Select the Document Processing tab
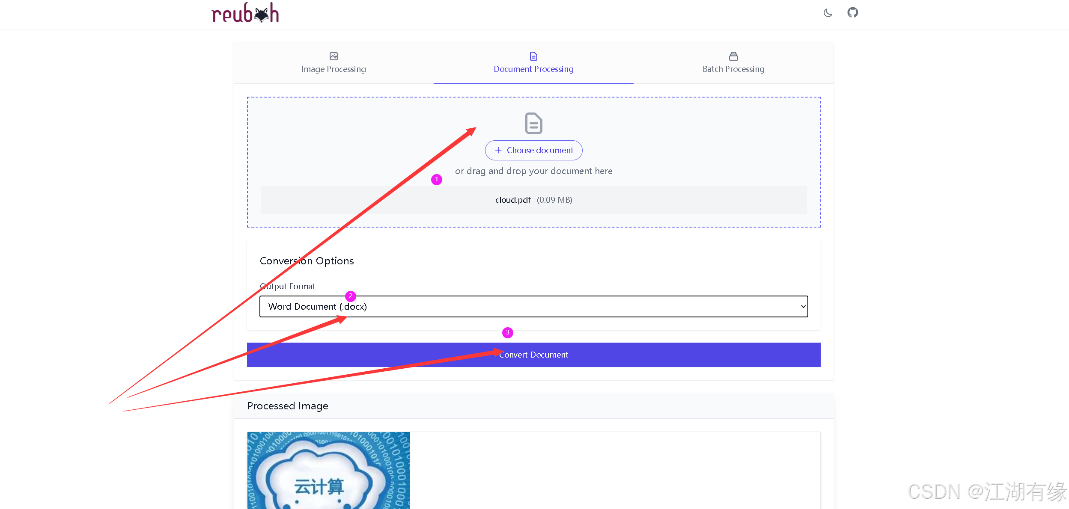The width and height of the screenshot is (1069, 509). coord(533,68)
